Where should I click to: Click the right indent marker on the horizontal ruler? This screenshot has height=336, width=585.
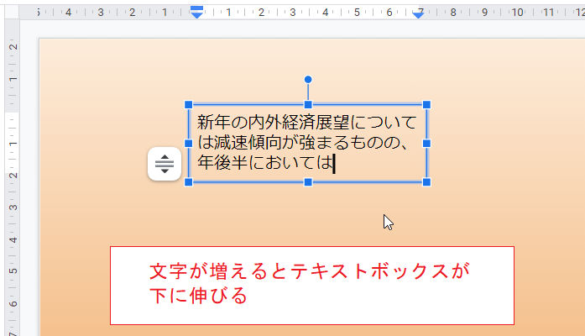tap(418, 14)
